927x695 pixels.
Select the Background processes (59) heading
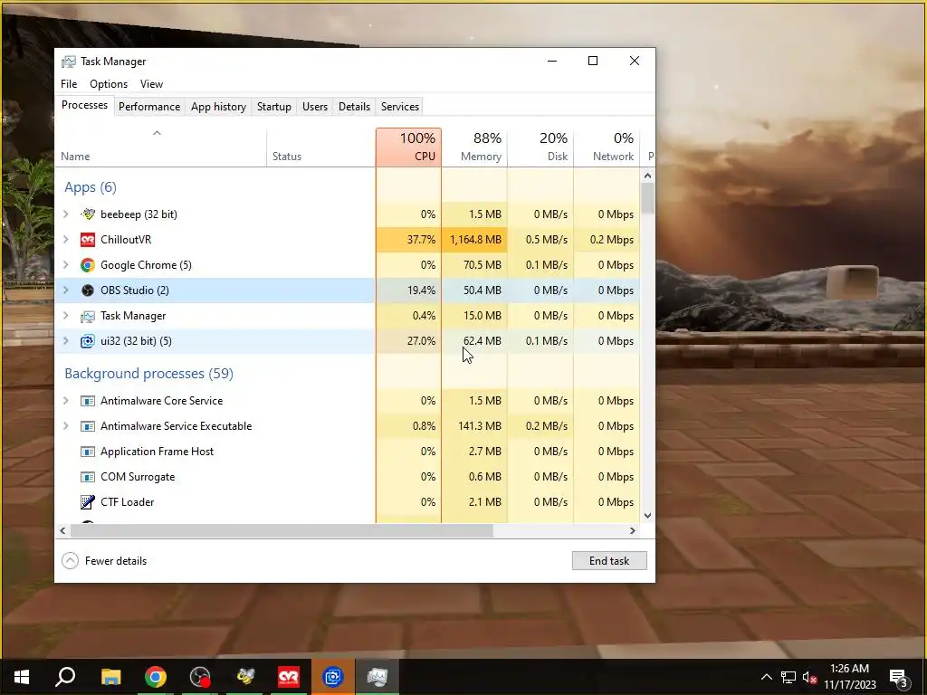pos(149,374)
